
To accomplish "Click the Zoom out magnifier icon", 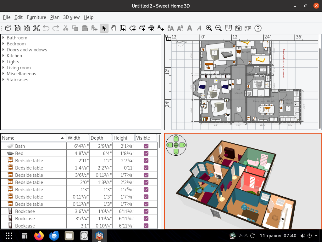I will pos(219,28).
